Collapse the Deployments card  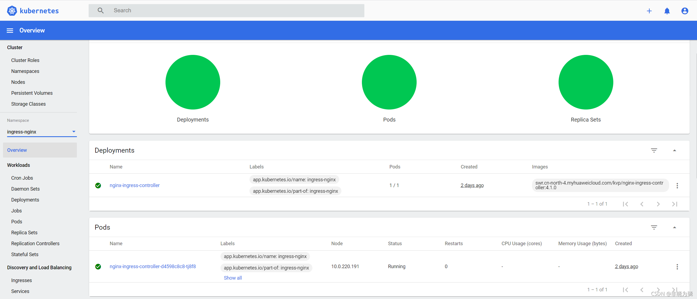675,150
